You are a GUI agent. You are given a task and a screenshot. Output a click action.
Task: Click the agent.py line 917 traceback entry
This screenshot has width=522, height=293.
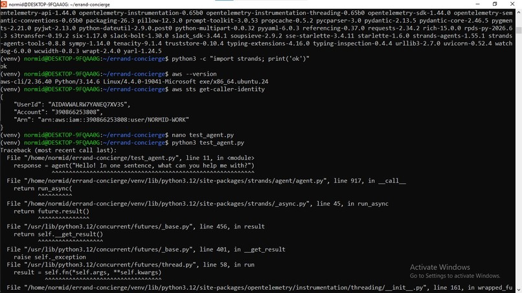click(x=206, y=181)
